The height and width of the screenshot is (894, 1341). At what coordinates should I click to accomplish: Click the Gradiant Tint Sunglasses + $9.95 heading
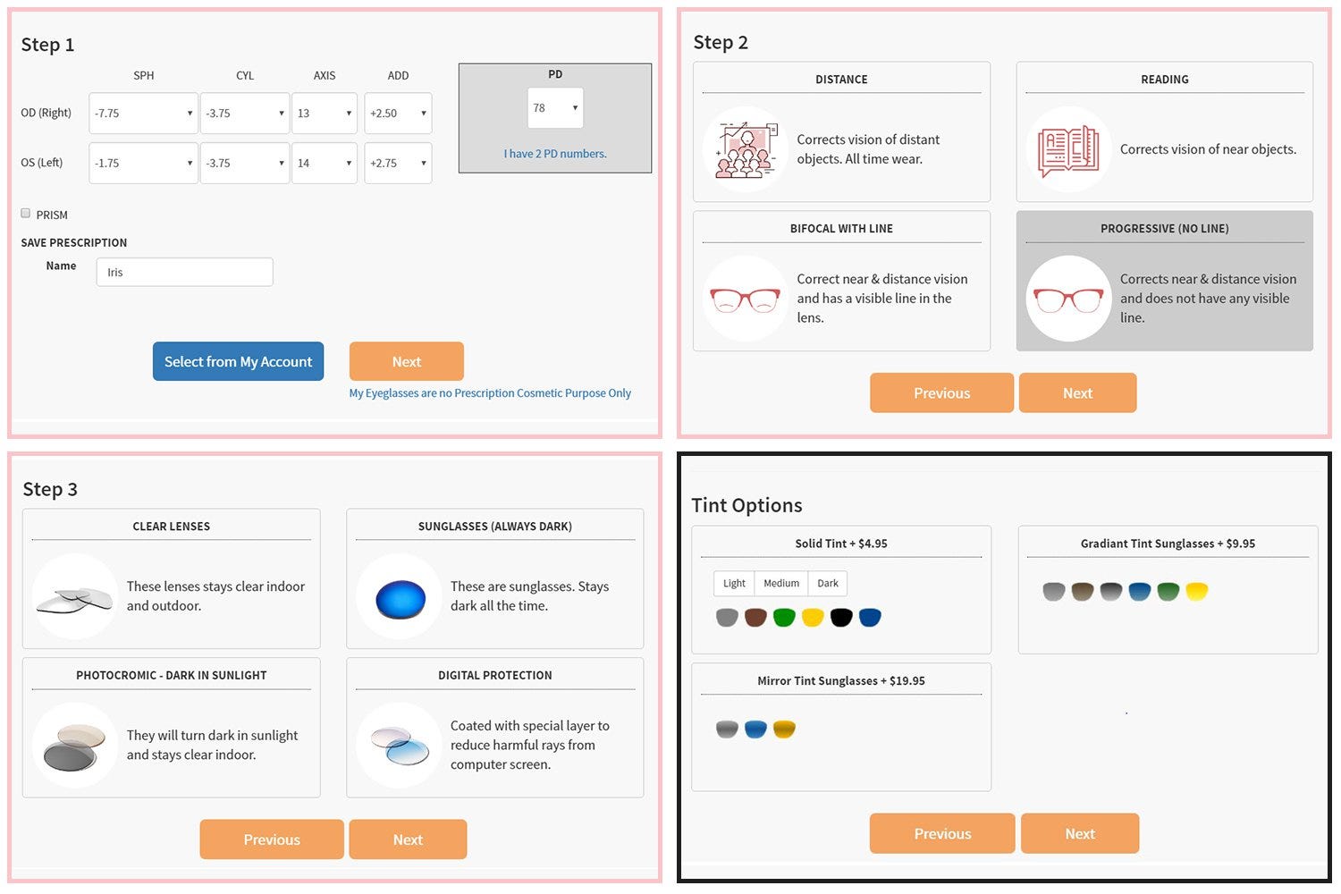[x=1168, y=544]
